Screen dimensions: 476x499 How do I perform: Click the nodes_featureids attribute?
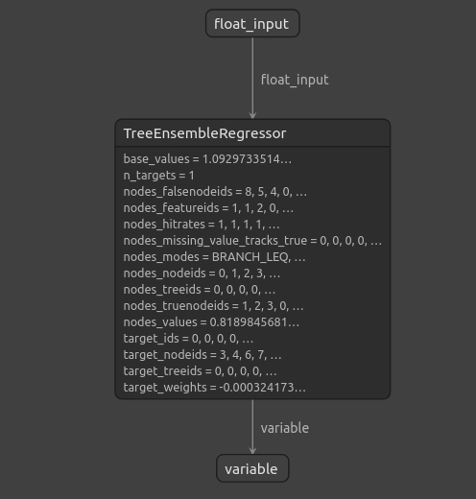pyautogui.click(x=208, y=208)
